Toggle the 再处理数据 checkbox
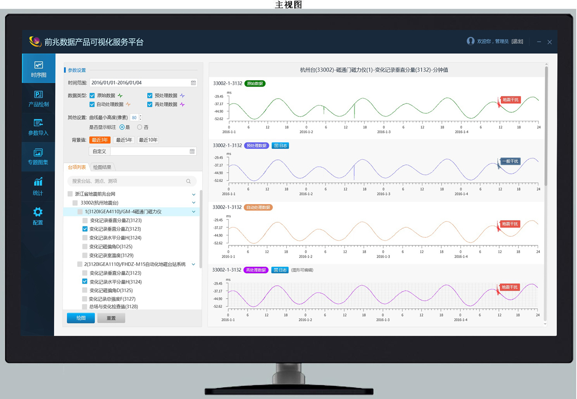 pos(150,105)
